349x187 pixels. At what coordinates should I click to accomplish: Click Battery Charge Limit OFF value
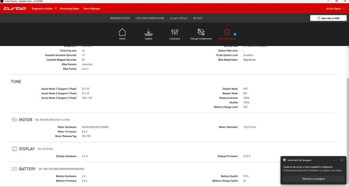pyautogui.click(x=245, y=107)
